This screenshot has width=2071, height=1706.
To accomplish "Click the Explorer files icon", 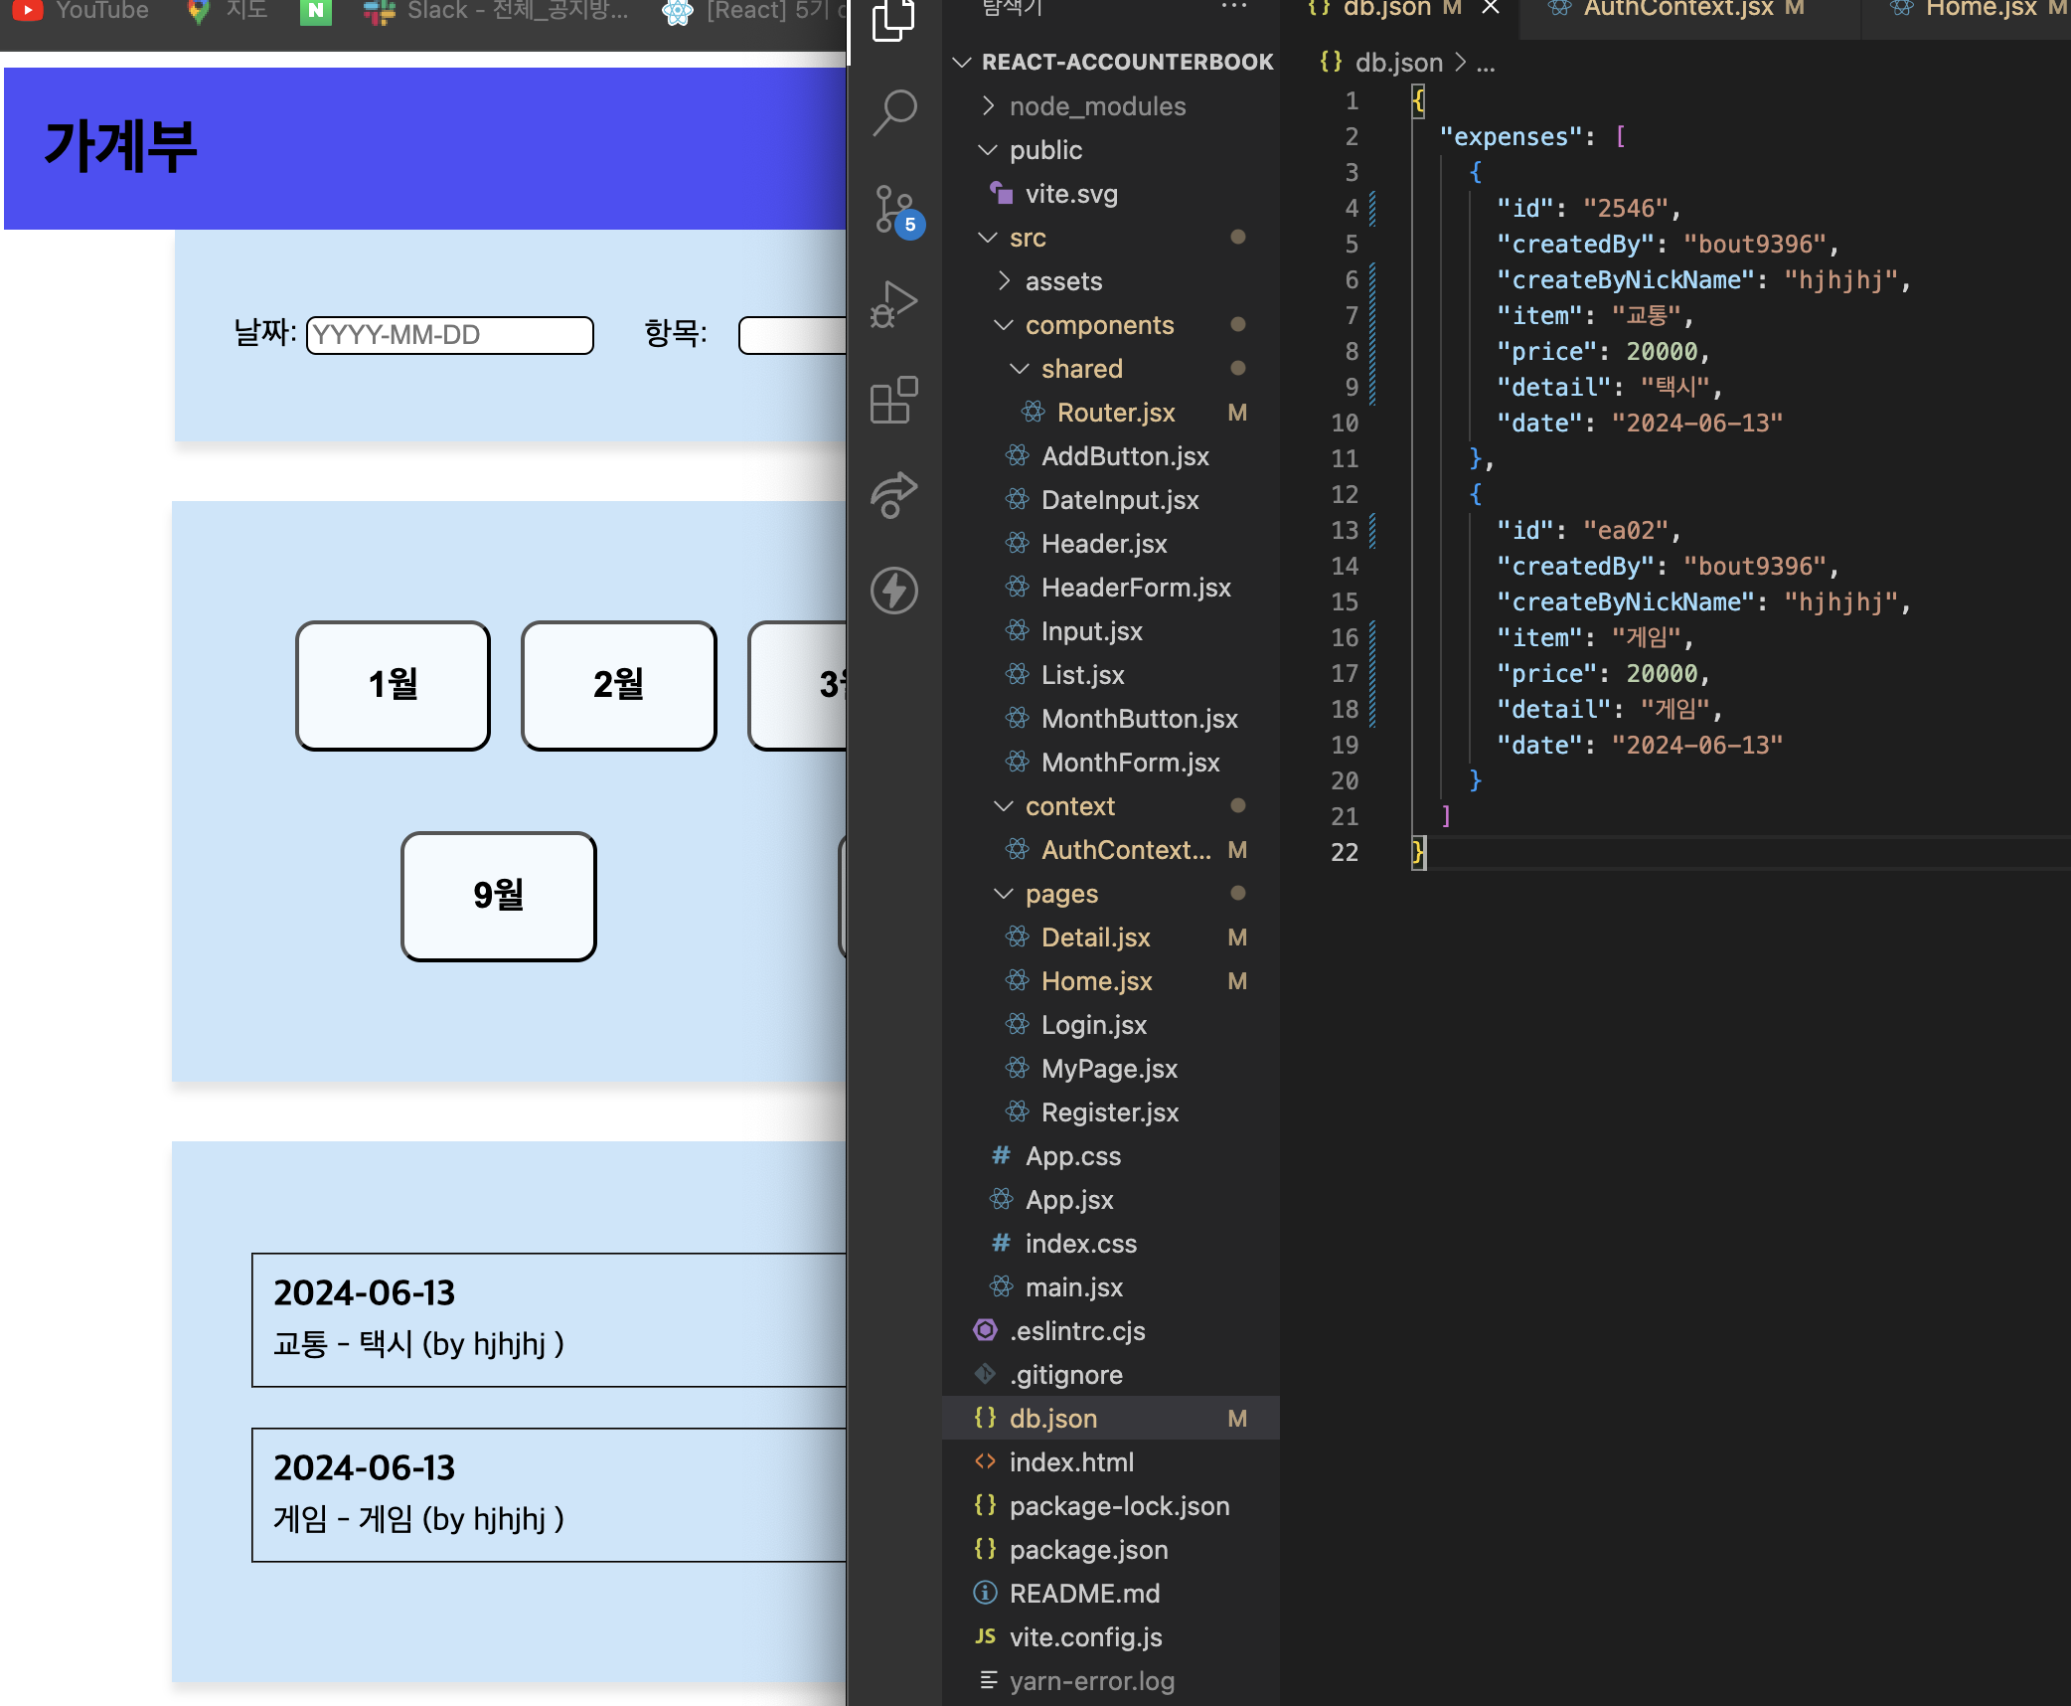I will pyautogui.click(x=894, y=20).
